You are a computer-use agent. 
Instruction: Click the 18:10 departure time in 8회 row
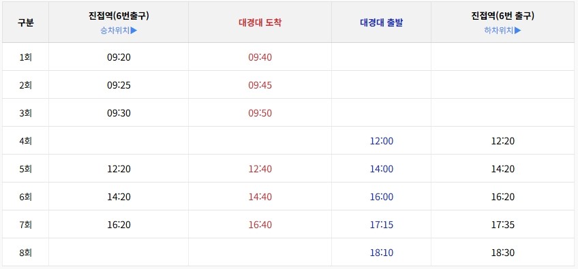pos(382,253)
